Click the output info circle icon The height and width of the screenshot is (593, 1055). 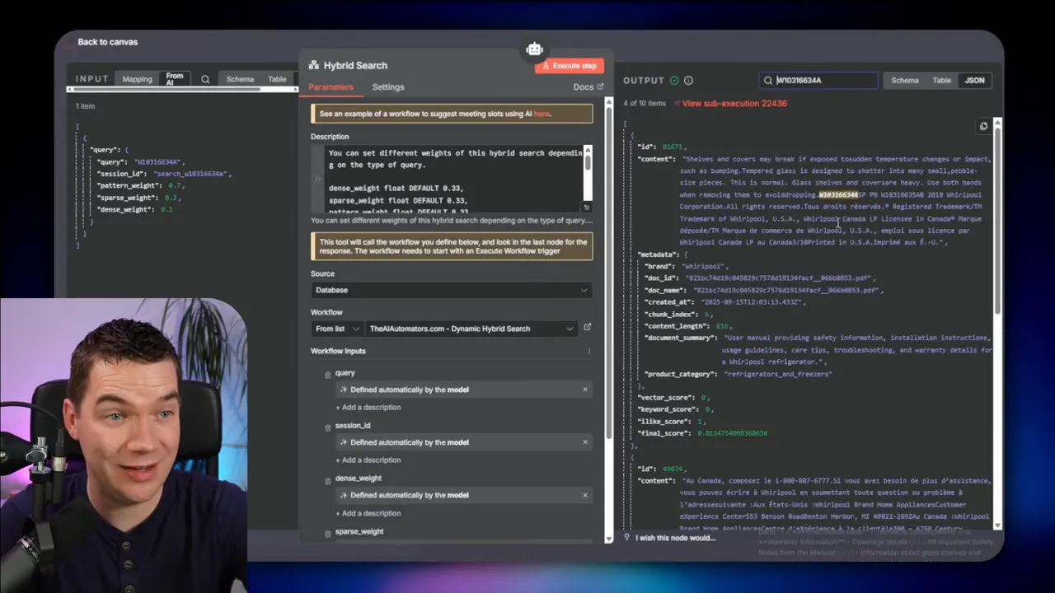point(688,81)
